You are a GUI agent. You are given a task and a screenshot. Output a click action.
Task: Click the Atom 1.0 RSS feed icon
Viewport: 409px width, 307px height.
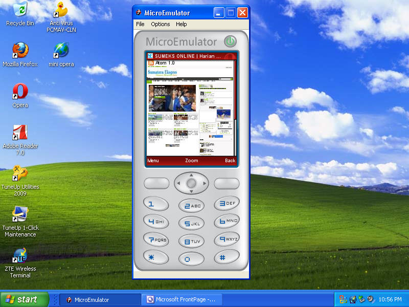151,63
